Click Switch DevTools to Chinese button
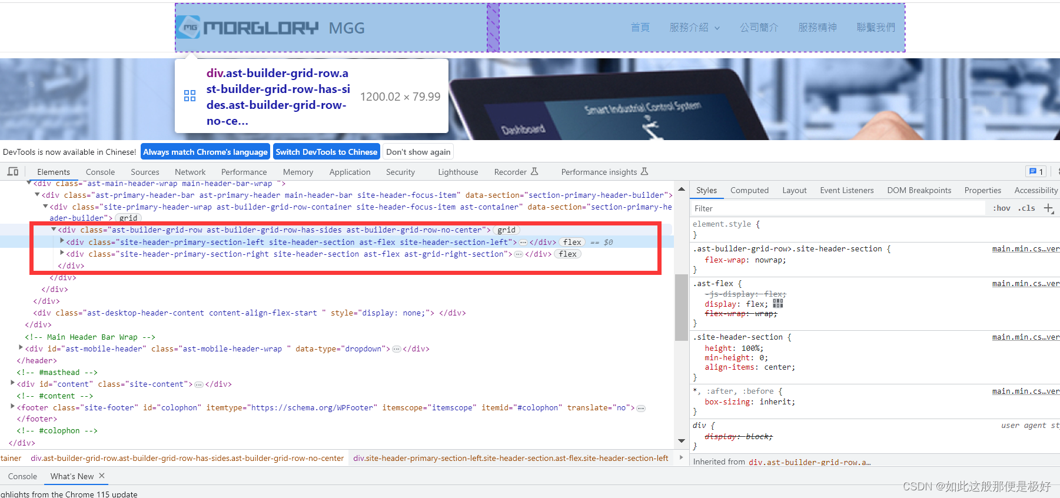 (327, 152)
